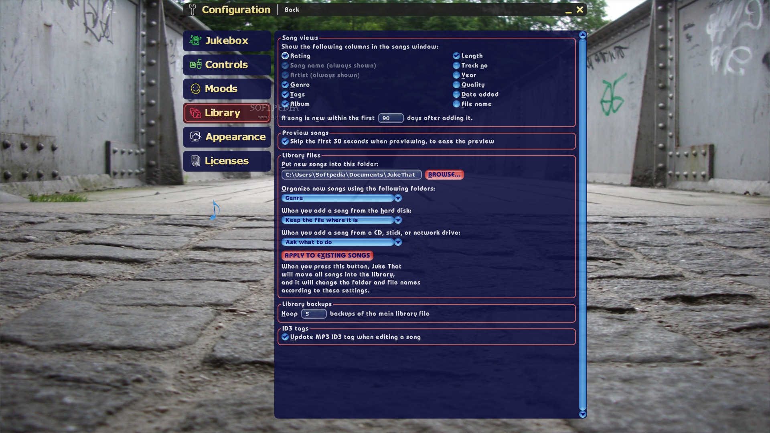Click the Moods smiley icon
This screenshot has width=770, height=433.
tap(195, 89)
